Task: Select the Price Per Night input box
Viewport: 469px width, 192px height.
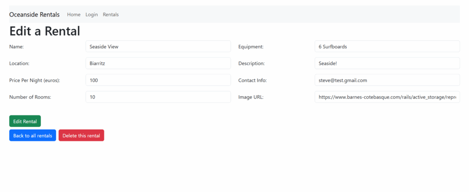Action: point(158,80)
